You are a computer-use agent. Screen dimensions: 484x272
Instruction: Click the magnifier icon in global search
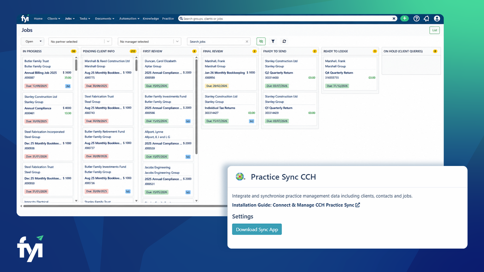181,18
